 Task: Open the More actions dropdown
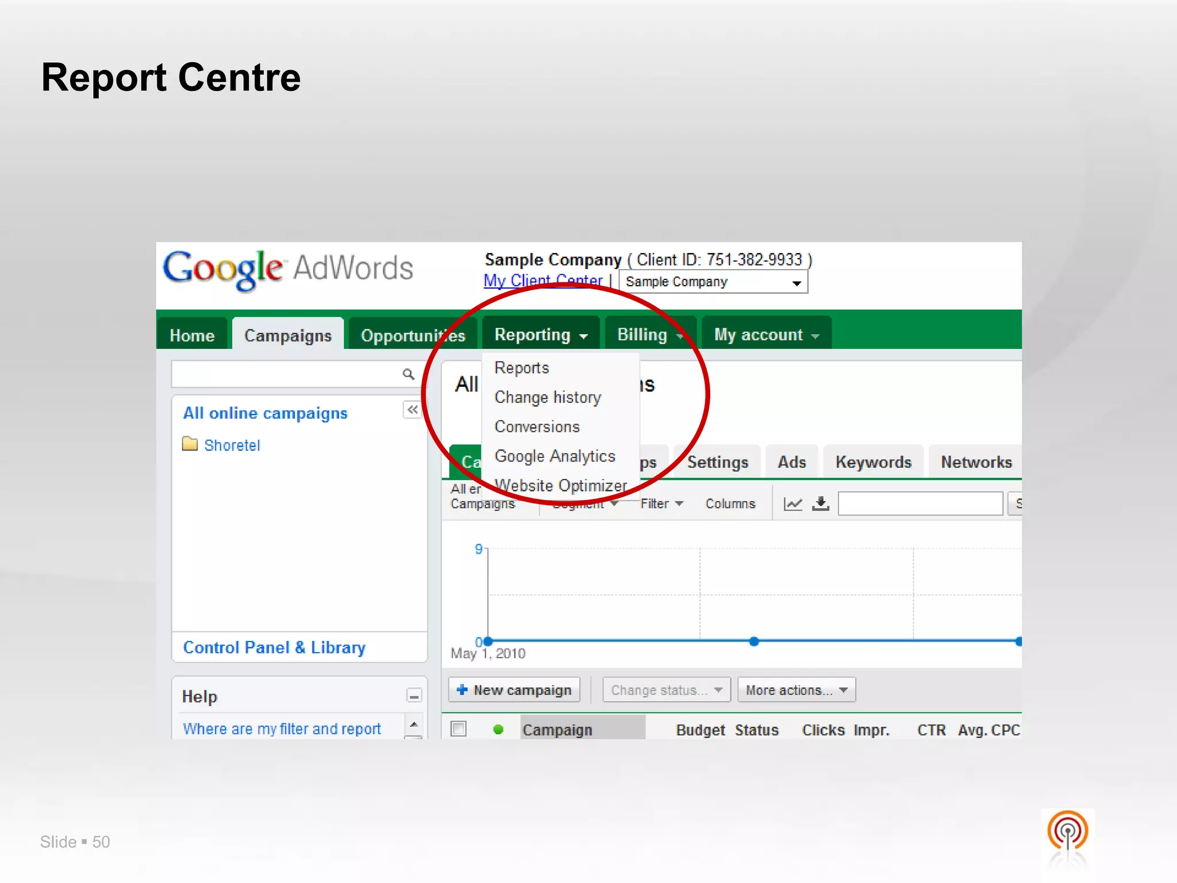click(x=797, y=690)
